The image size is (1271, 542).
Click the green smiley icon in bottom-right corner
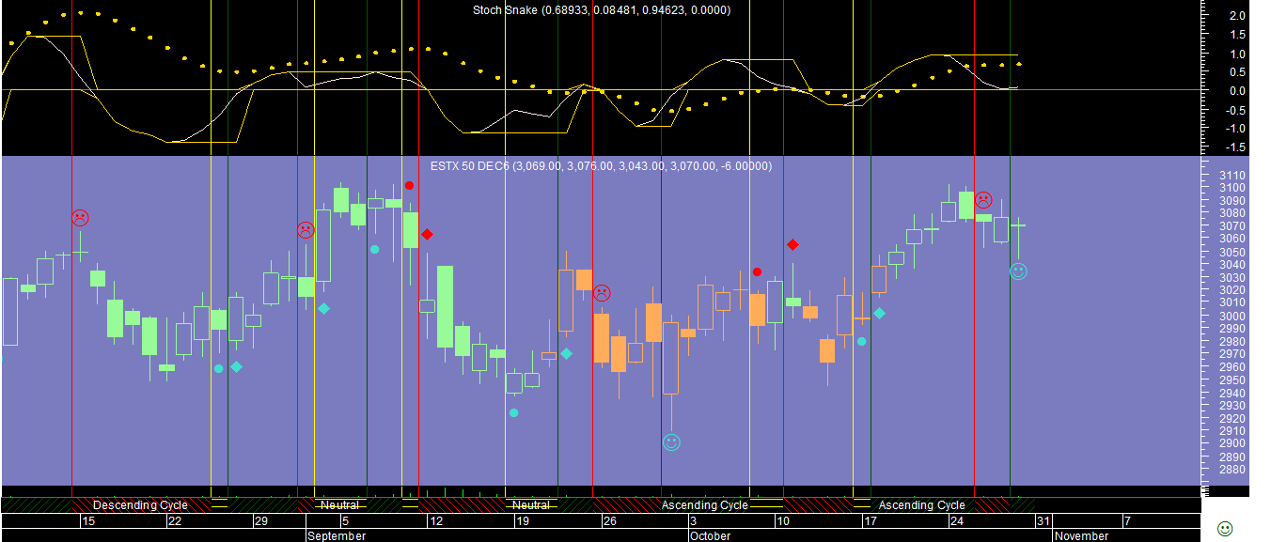click(1224, 528)
